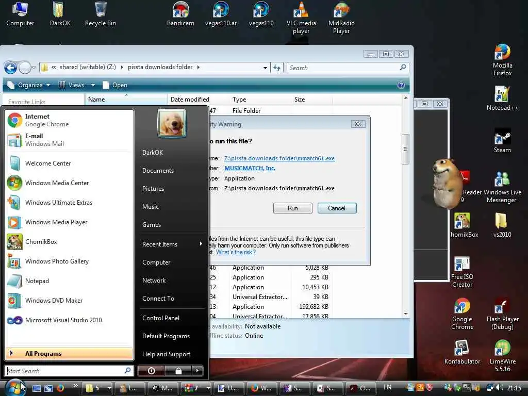Open Windows Media Center entry
Viewport: 528px width, 396px height.
pyautogui.click(x=69, y=183)
